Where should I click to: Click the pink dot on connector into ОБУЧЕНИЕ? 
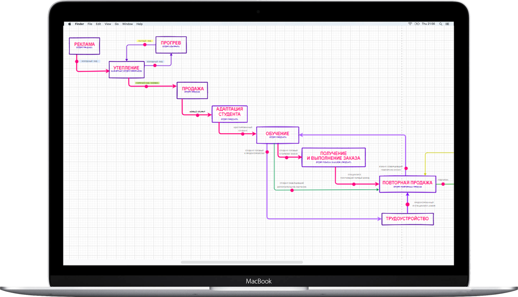point(243,134)
